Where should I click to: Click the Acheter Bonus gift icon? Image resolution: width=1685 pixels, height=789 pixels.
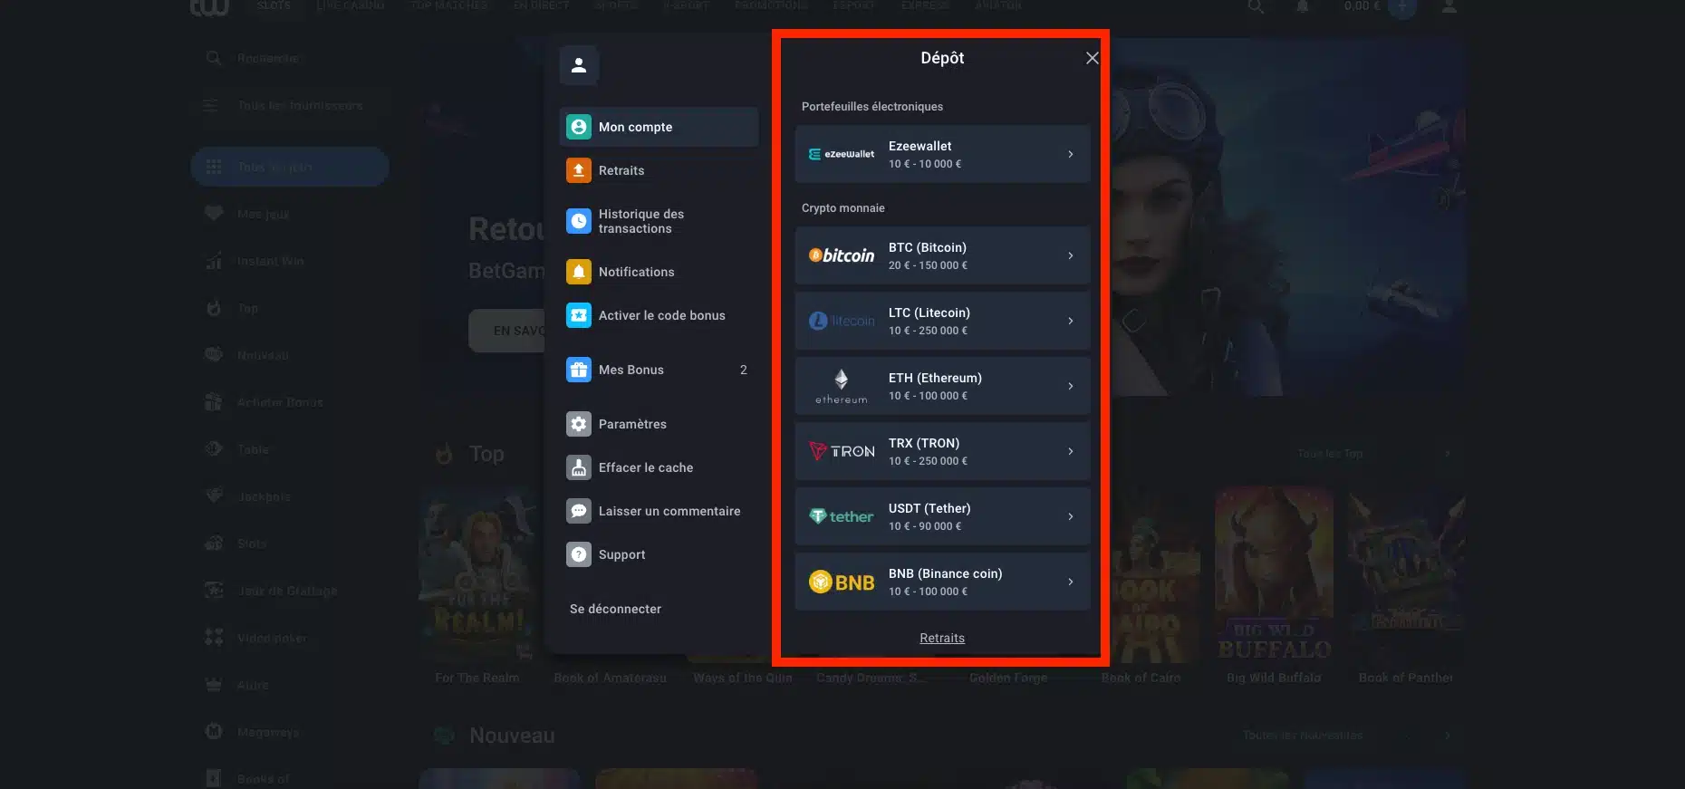[x=214, y=402]
